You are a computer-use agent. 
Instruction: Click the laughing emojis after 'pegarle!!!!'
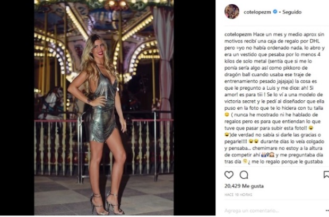[x=254, y=142]
